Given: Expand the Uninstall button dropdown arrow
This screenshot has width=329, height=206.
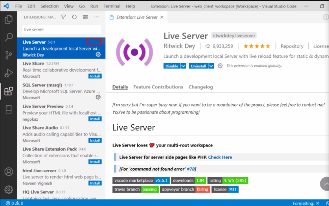Looking at the screenshot, I should click(x=211, y=66).
